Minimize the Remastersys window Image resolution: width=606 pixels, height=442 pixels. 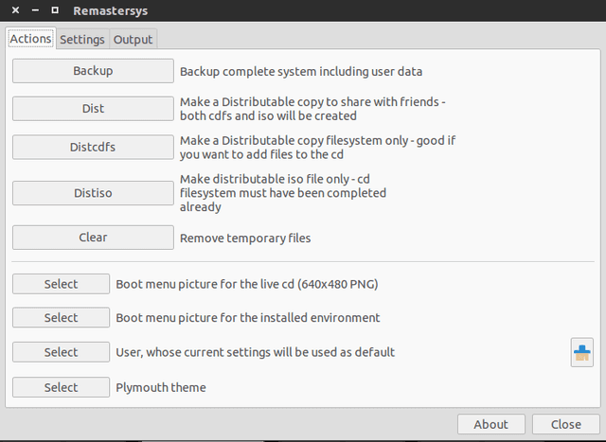[x=35, y=10]
